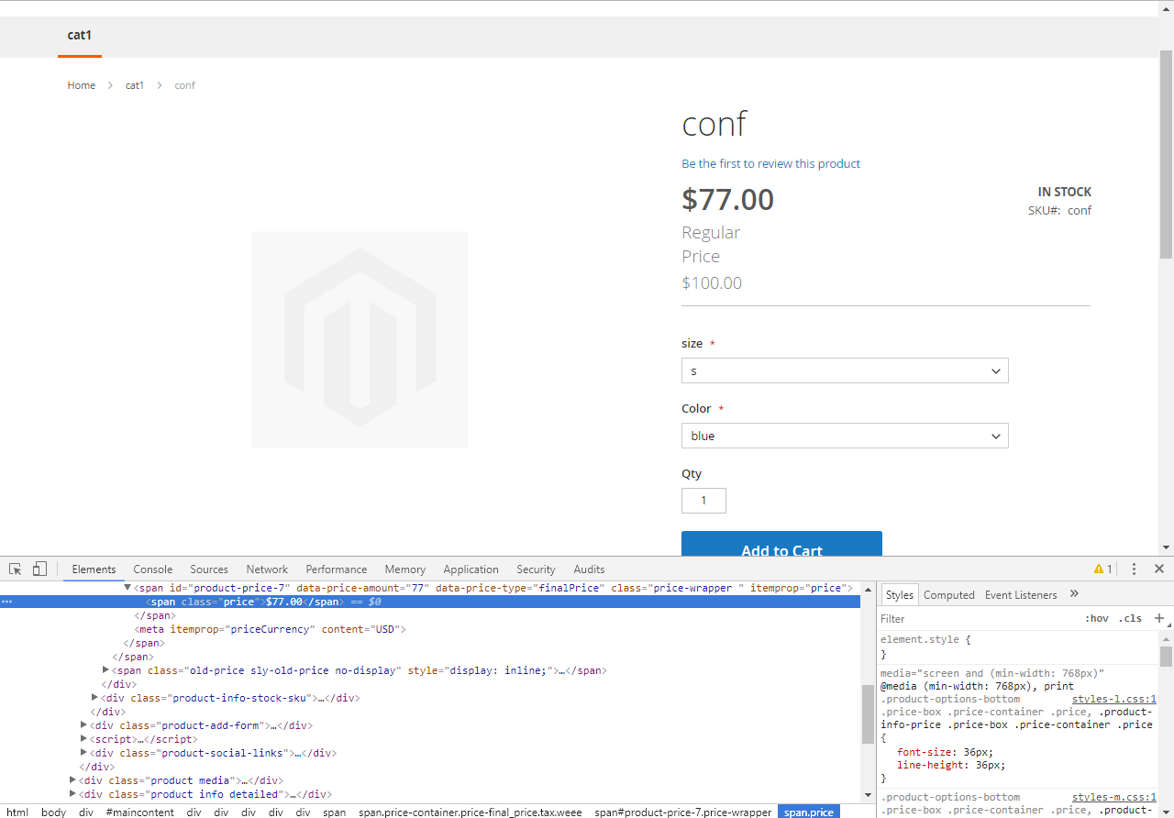Click the html breadcrumb in DOM path
This screenshot has height=818, width=1174.
tap(17, 812)
